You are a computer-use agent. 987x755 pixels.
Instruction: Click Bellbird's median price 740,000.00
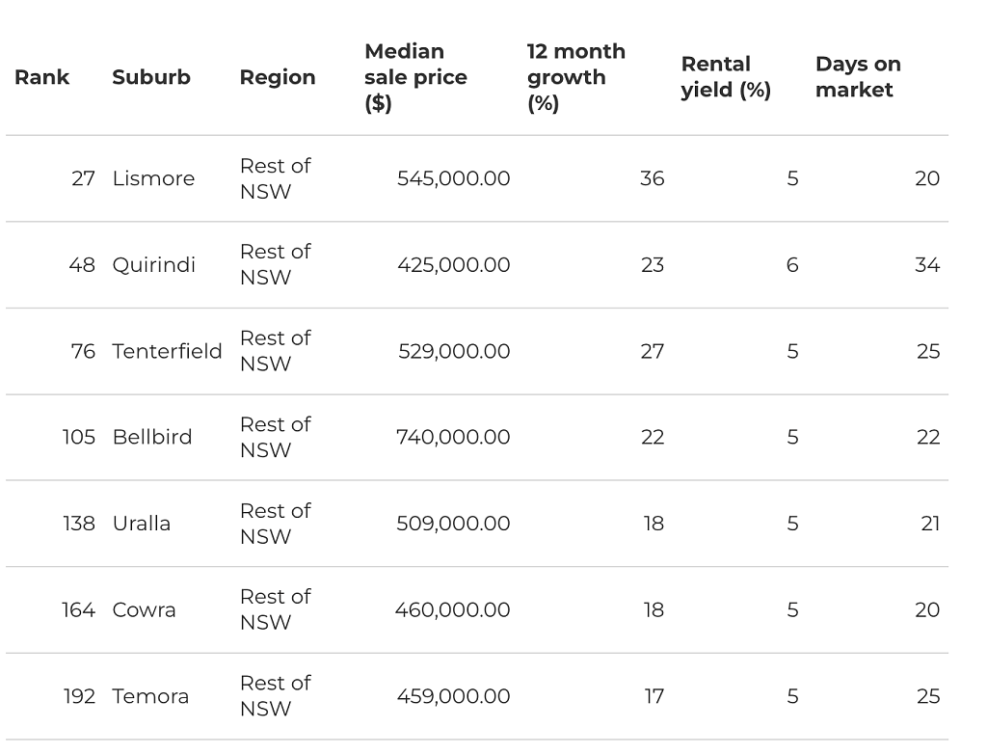[x=453, y=437]
